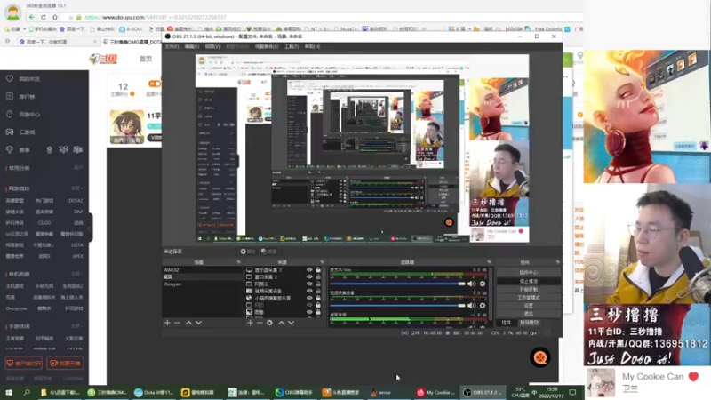Like My Cookie Can with heart icon
This screenshot has height=400, width=711.
[693, 377]
